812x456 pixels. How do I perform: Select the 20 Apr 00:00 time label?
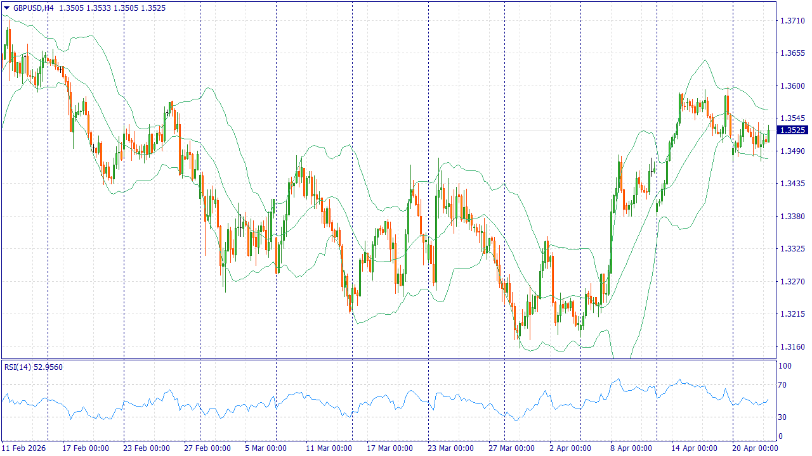tap(754, 448)
